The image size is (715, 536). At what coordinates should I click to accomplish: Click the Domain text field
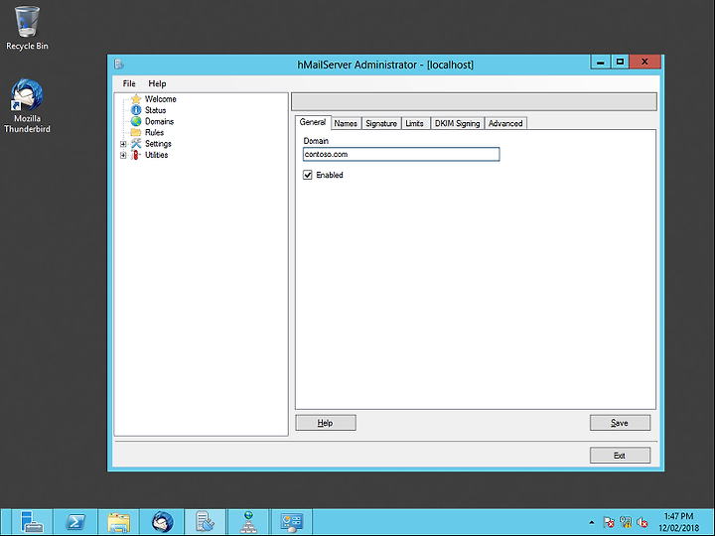pos(401,155)
